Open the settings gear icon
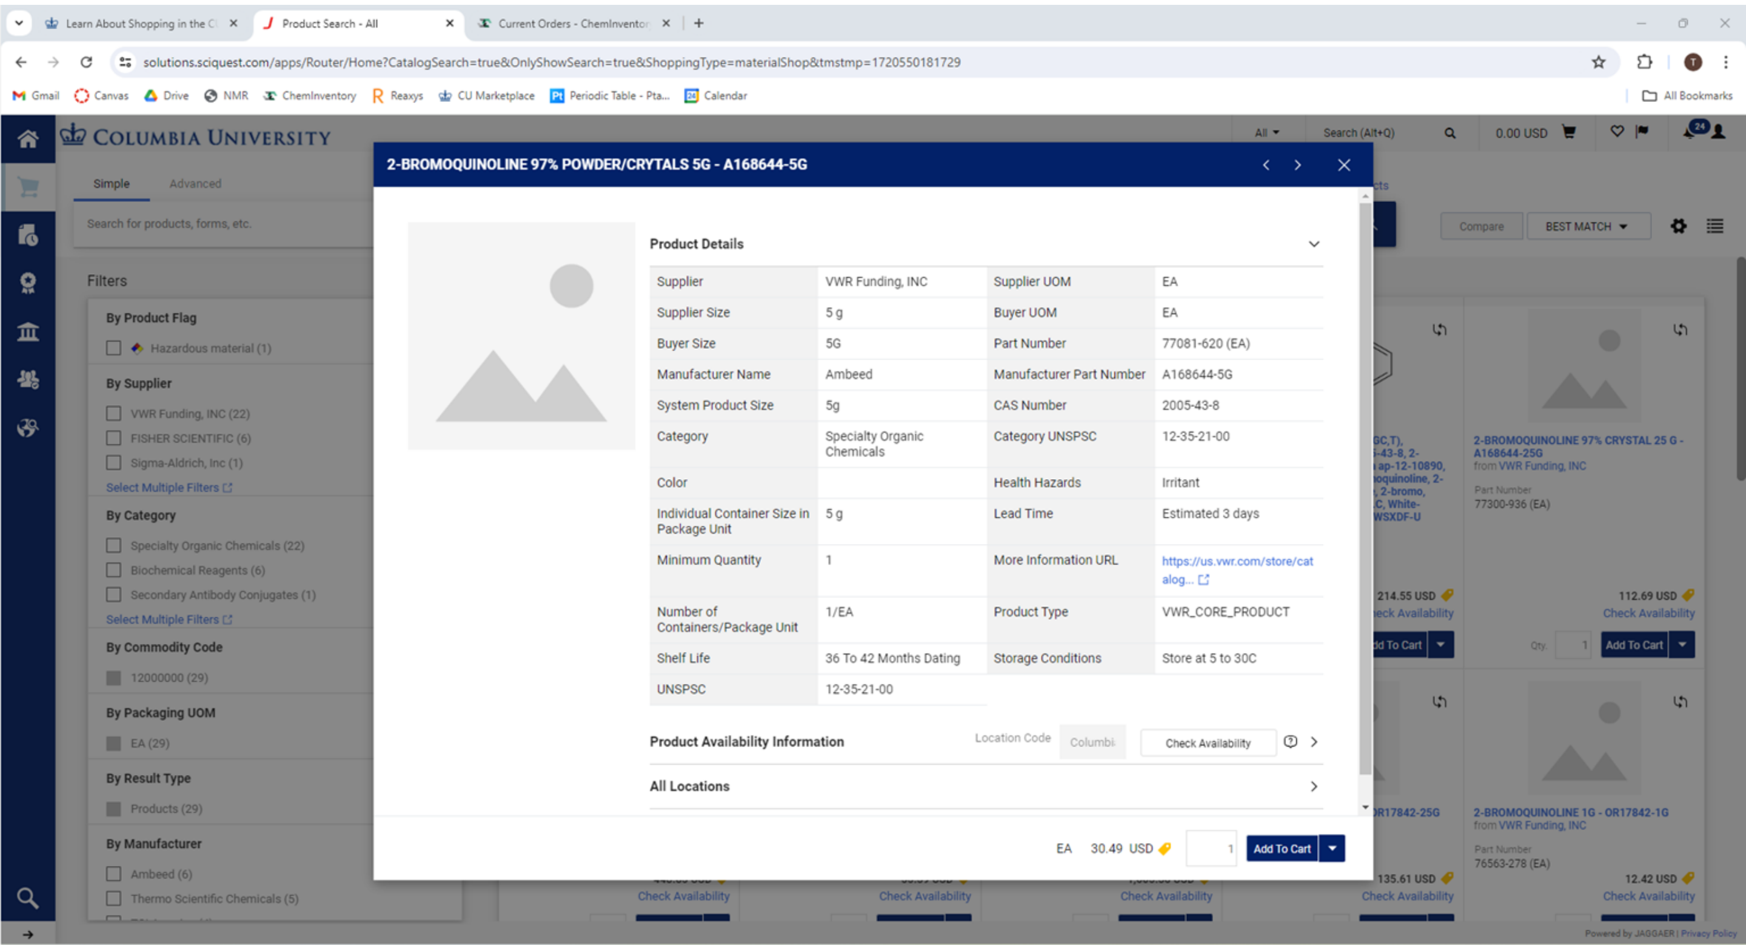The height and width of the screenshot is (946, 1746). coord(1678,227)
